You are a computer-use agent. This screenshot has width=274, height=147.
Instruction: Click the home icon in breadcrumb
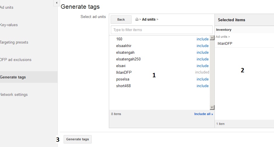pyautogui.click(x=137, y=19)
